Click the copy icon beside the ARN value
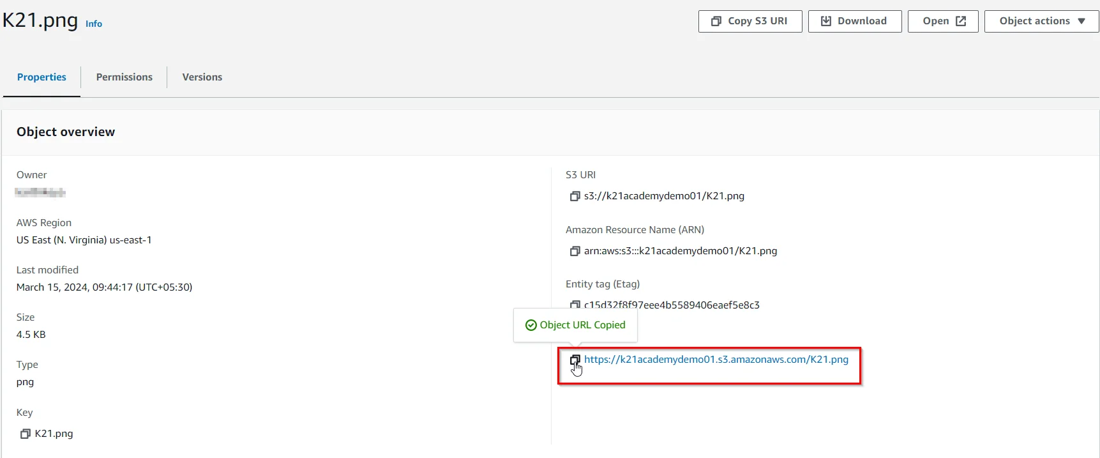The image size is (1100, 458). click(575, 251)
